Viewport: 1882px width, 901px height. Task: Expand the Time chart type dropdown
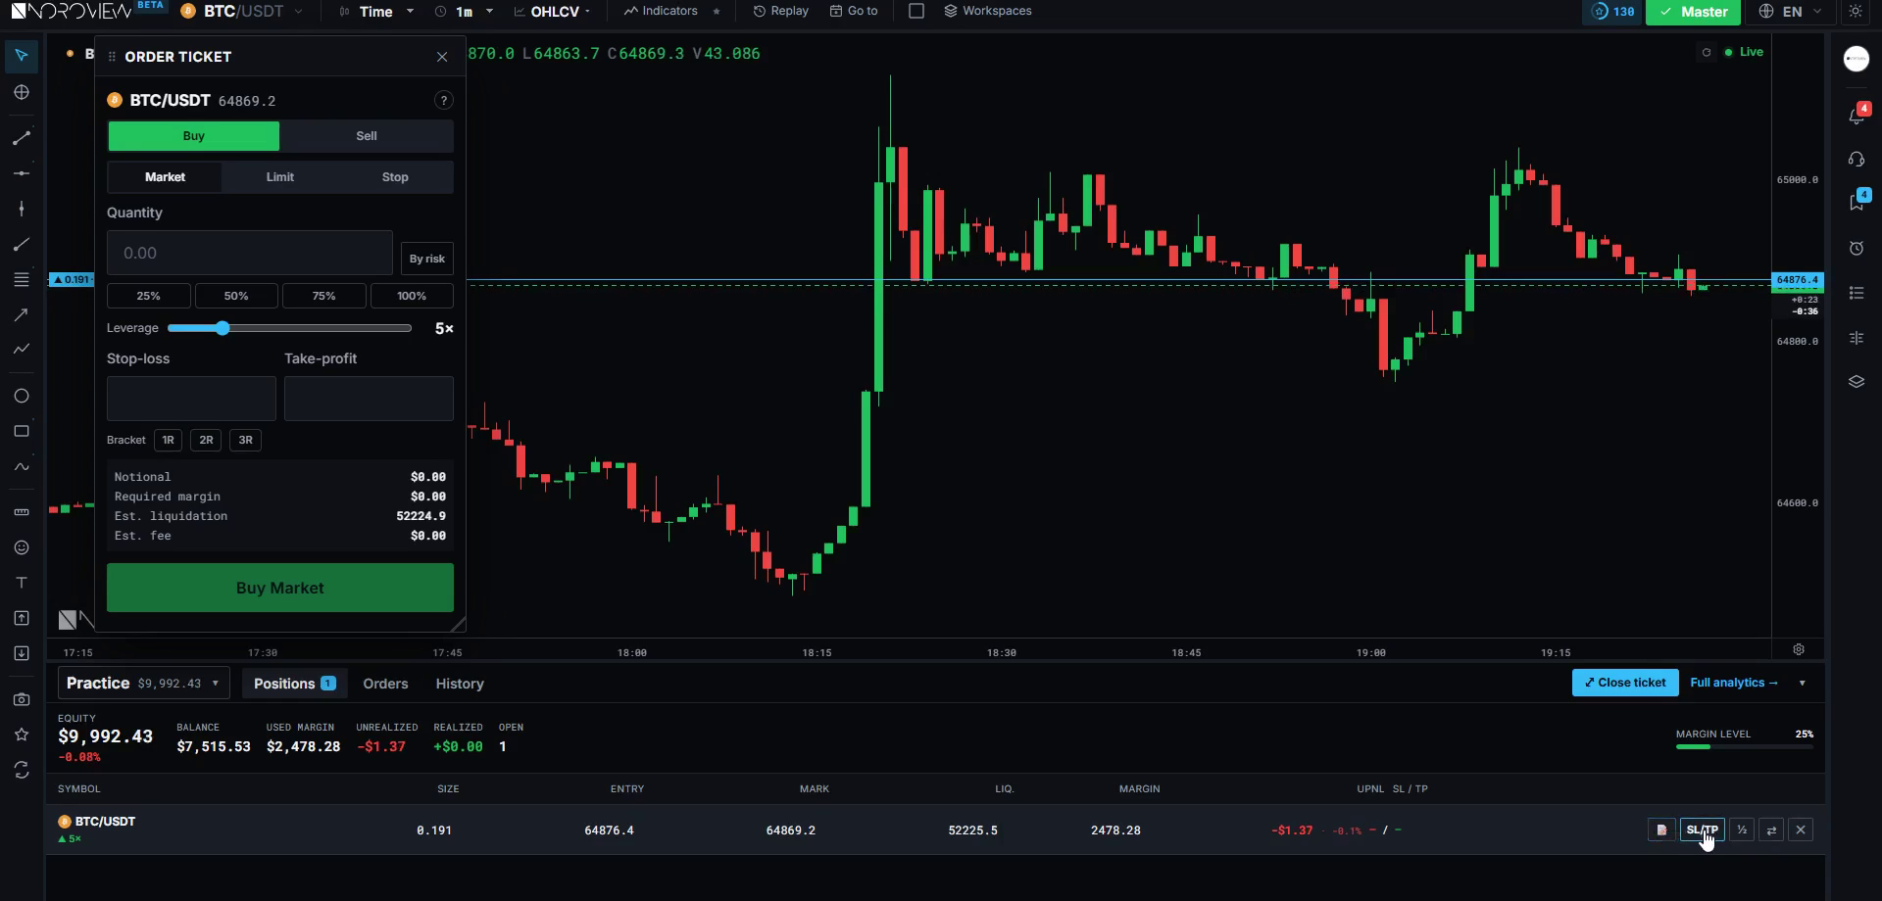tap(376, 12)
